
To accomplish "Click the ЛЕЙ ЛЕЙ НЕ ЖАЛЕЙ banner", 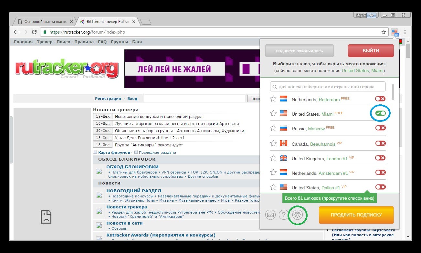I will (192, 69).
